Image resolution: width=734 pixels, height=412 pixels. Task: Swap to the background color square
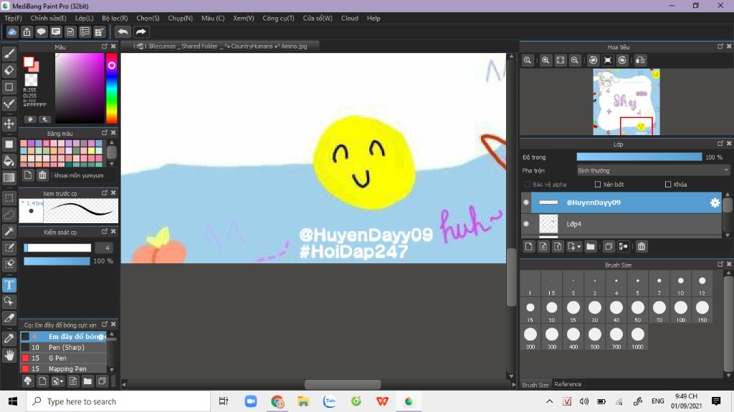(x=35, y=68)
